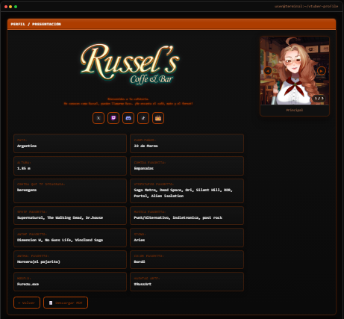Click the yellow minimize dot of the window

10,7
